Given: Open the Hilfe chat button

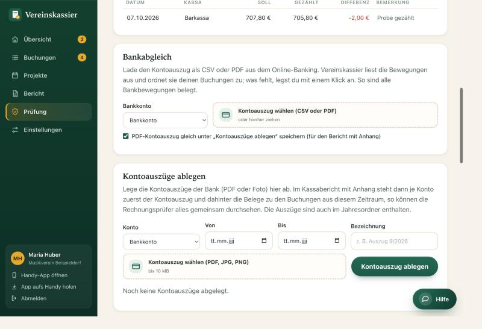Looking at the screenshot, I should (x=434, y=299).
